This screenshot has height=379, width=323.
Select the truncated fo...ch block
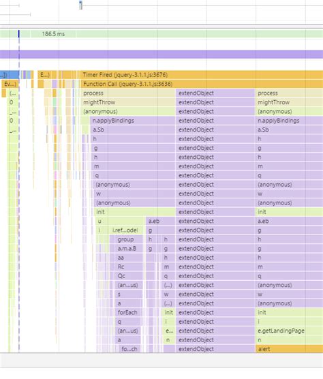point(129,349)
